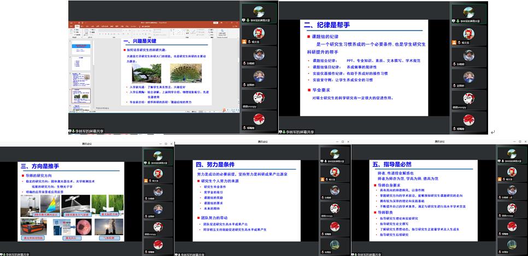Toggle fourth participant's muted mic beside 兴趣是关键 slide
The width and height of the screenshot is (528, 256).
pyautogui.click(x=244, y=85)
